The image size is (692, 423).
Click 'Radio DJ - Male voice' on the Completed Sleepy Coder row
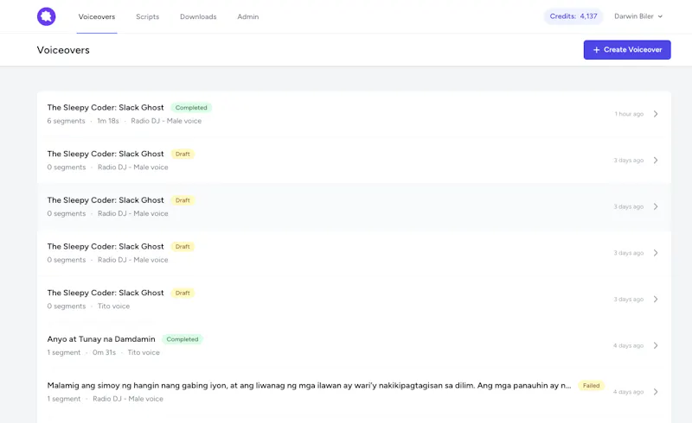[166, 121]
